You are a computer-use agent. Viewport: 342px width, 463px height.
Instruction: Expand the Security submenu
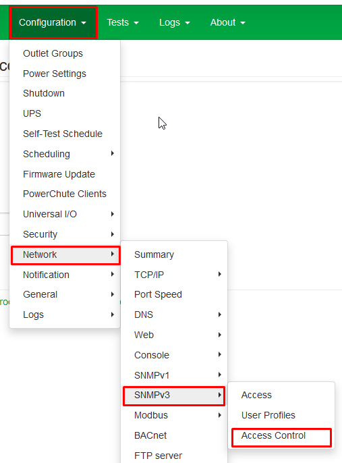pyautogui.click(x=65, y=234)
